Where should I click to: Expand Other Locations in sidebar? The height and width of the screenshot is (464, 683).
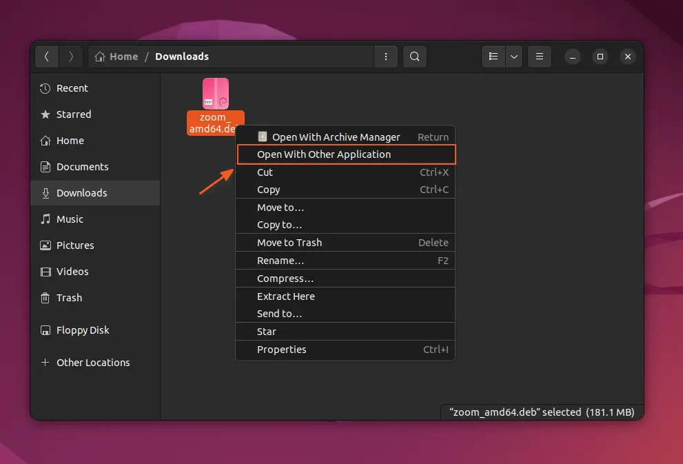point(92,363)
